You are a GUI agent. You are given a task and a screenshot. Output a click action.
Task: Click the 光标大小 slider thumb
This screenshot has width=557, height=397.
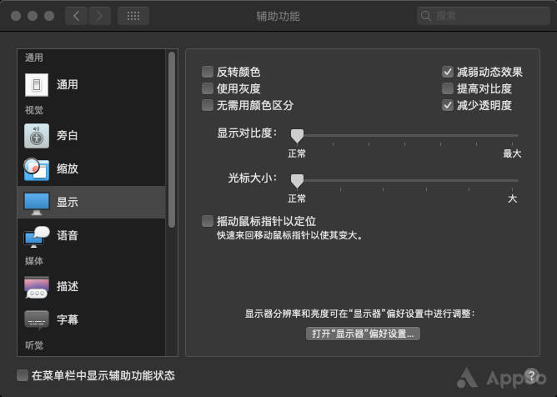coord(297,181)
